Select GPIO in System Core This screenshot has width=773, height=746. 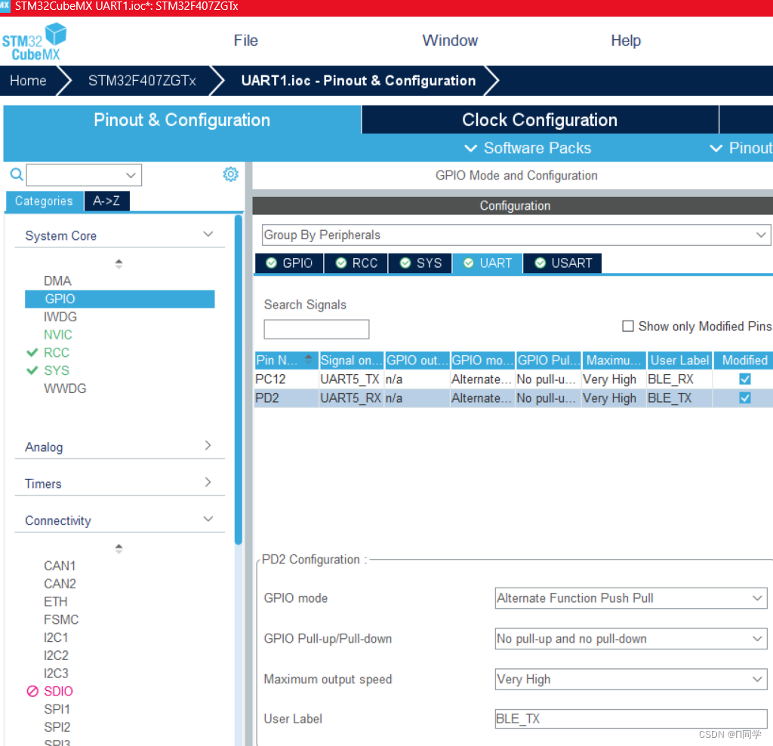pyautogui.click(x=120, y=299)
